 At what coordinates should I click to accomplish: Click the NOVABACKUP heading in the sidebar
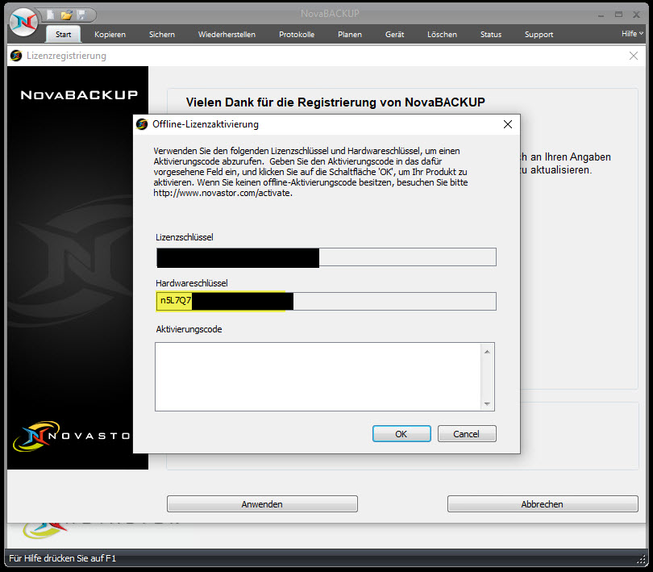pyautogui.click(x=79, y=94)
